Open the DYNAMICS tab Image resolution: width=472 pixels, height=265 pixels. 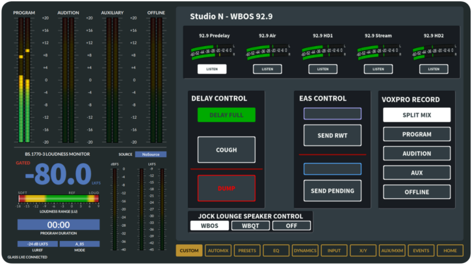coord(305,250)
